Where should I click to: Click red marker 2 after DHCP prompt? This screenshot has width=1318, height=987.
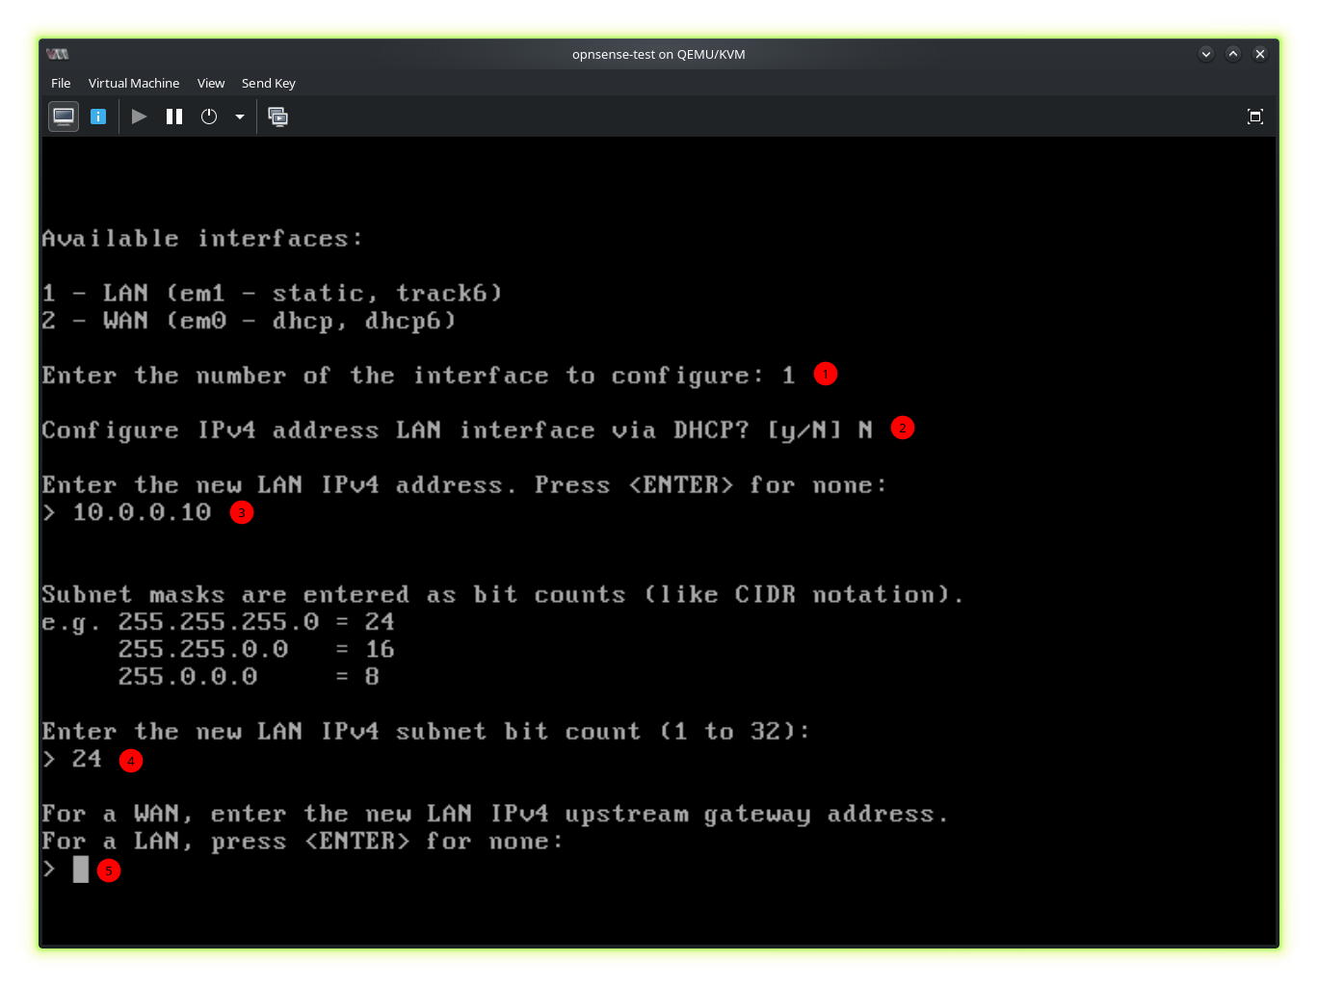pyautogui.click(x=902, y=428)
